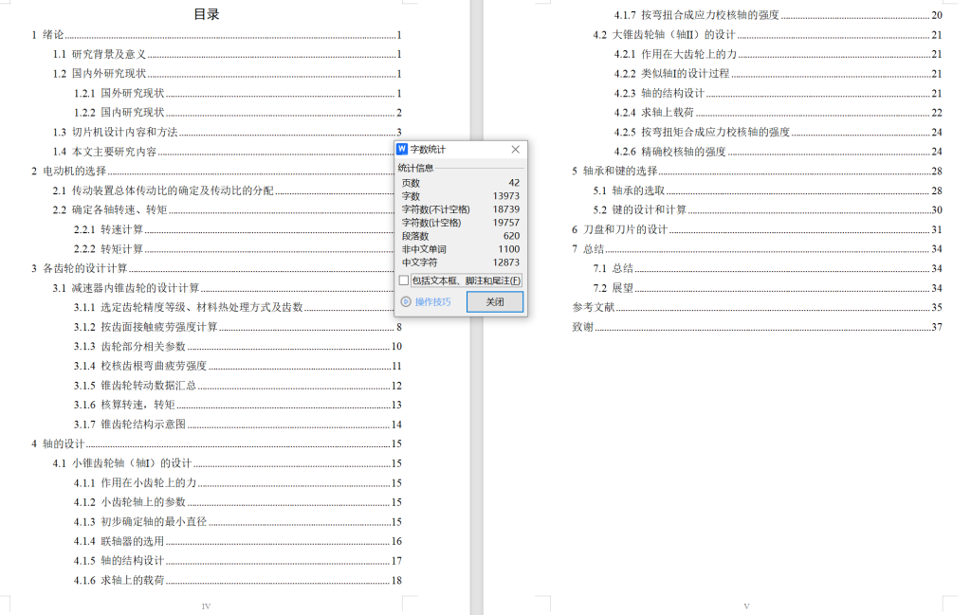Click the TOC entry 1 绪论
The width and height of the screenshot is (971, 615).
coord(46,35)
